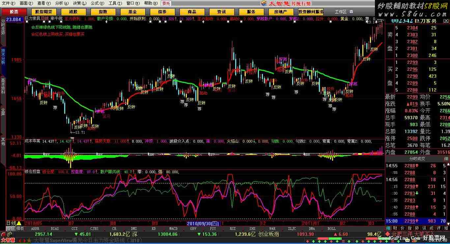Click the yellow star icon in ticker bar
The height and width of the screenshot is (244, 450).
click(29, 240)
